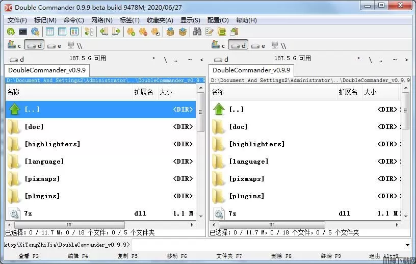Click Pack files box icon
The width and height of the screenshot is (416, 264).
pos(170,32)
